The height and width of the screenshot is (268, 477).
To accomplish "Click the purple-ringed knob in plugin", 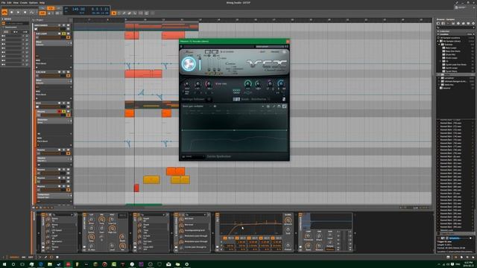I will coord(270,83).
